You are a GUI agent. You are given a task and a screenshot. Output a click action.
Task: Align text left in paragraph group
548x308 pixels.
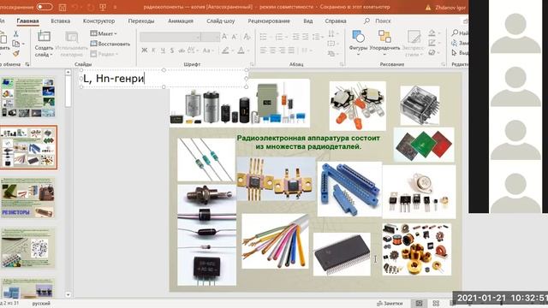[x=263, y=50]
